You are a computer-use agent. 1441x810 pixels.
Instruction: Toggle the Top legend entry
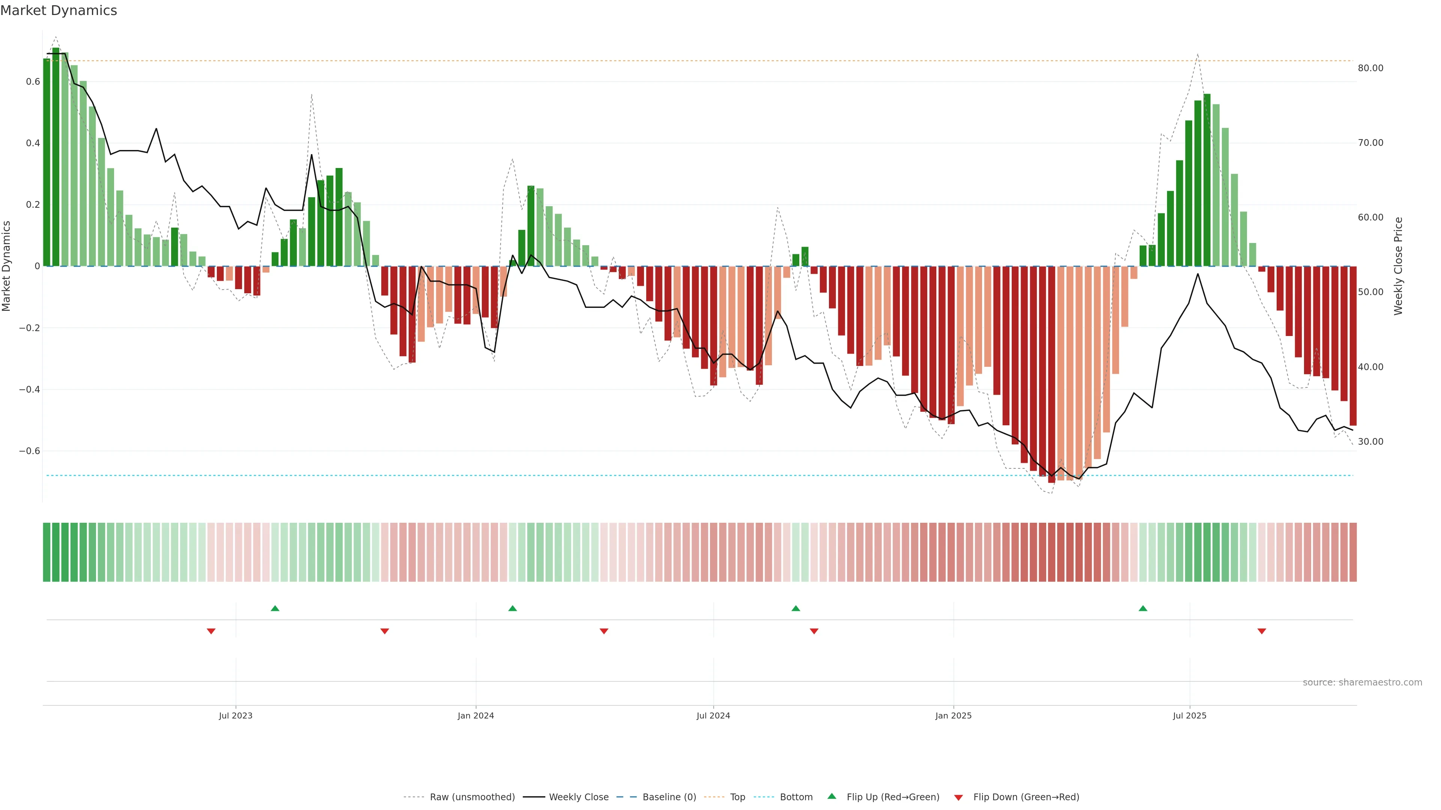click(737, 797)
